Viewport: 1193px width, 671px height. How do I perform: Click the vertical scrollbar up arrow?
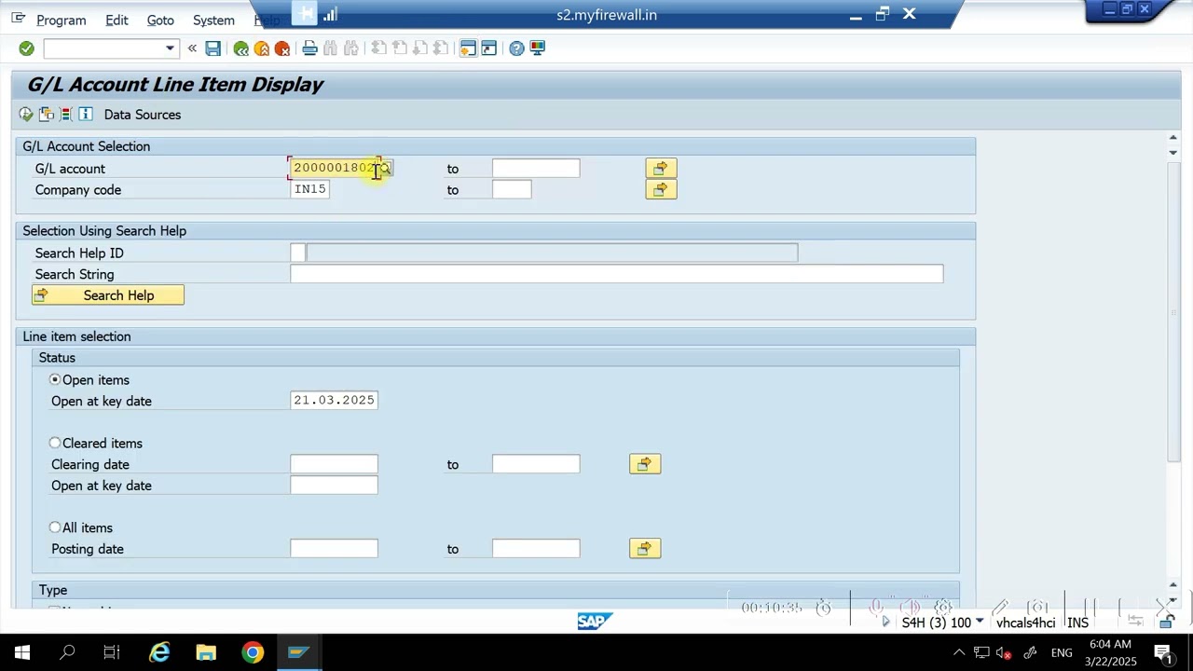[x=1172, y=138]
